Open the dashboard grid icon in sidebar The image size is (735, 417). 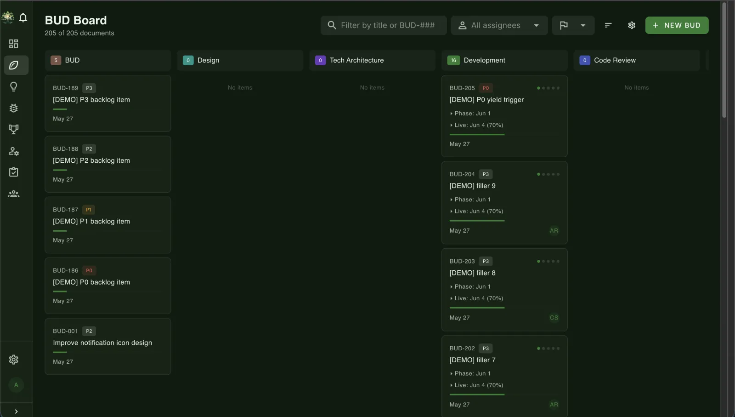(14, 44)
